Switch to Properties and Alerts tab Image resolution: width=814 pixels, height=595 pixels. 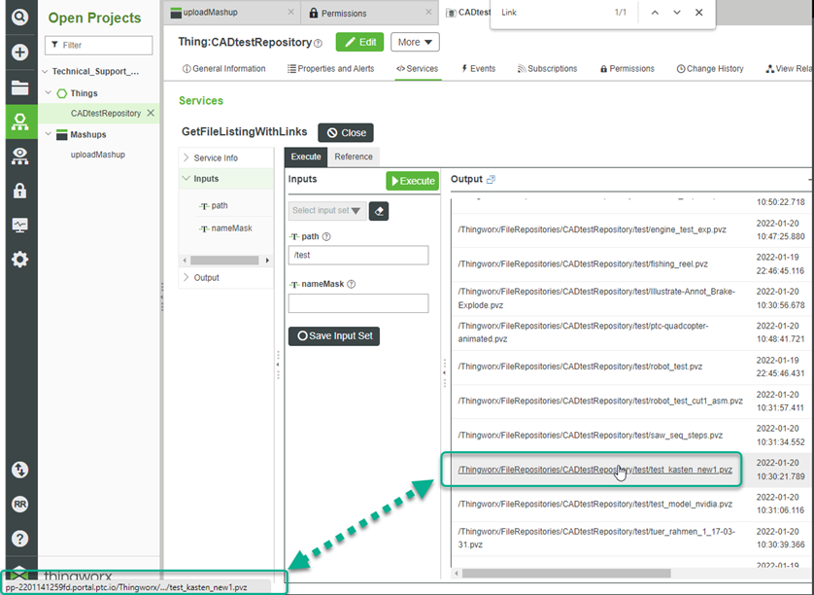[330, 69]
